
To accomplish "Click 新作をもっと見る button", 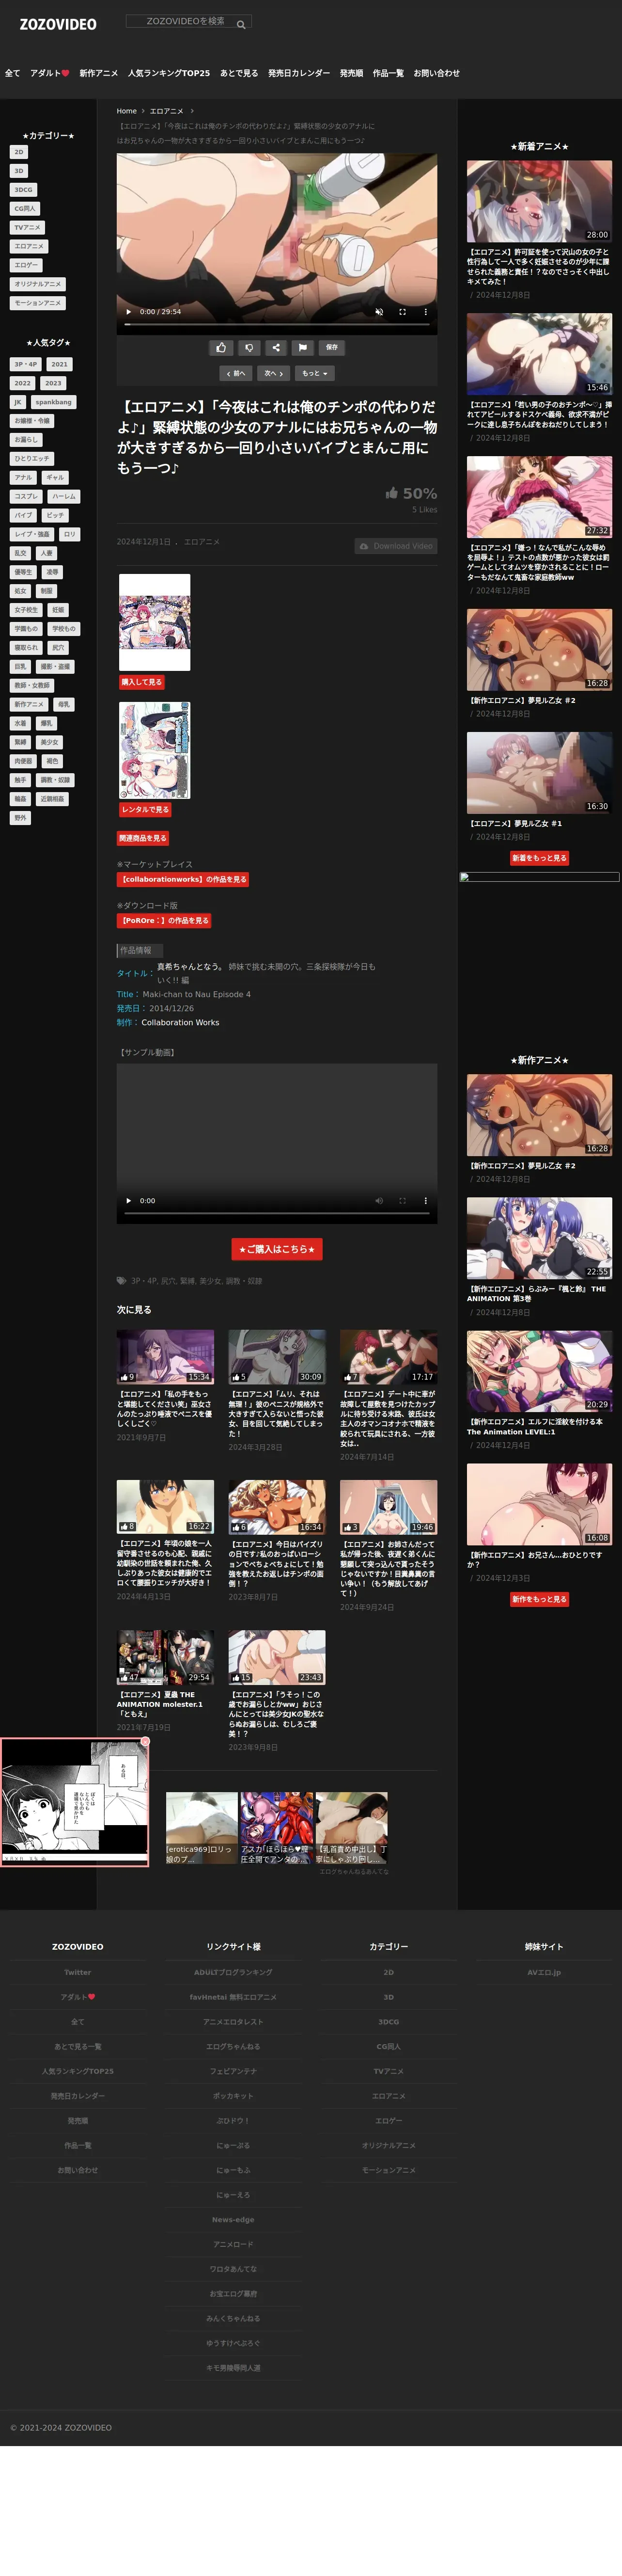I will tap(539, 1599).
